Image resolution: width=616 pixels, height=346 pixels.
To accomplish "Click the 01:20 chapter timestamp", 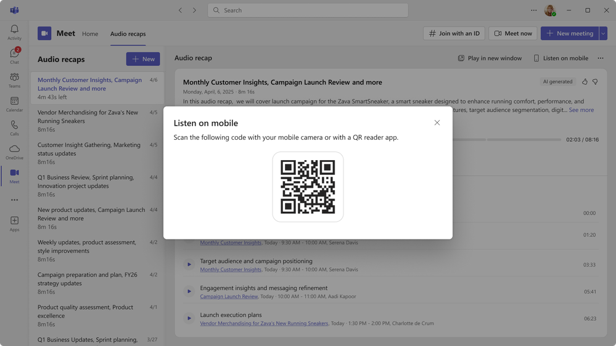I will (589, 235).
